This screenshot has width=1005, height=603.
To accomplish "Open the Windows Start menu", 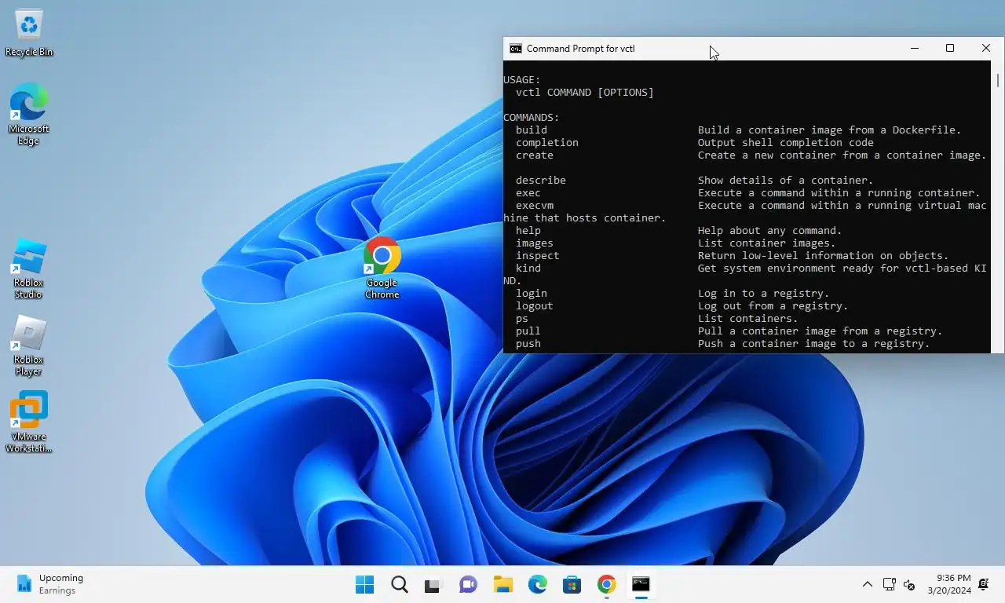I will click(x=364, y=584).
